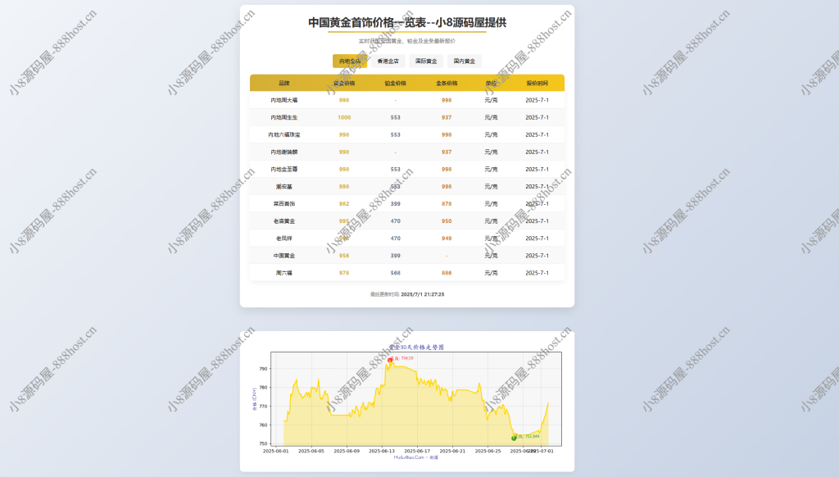The image size is (839, 477).
Task: Select the 内地金店 tab
Action: (x=350, y=61)
